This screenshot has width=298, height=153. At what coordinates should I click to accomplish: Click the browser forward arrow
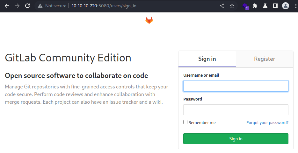(17, 6)
